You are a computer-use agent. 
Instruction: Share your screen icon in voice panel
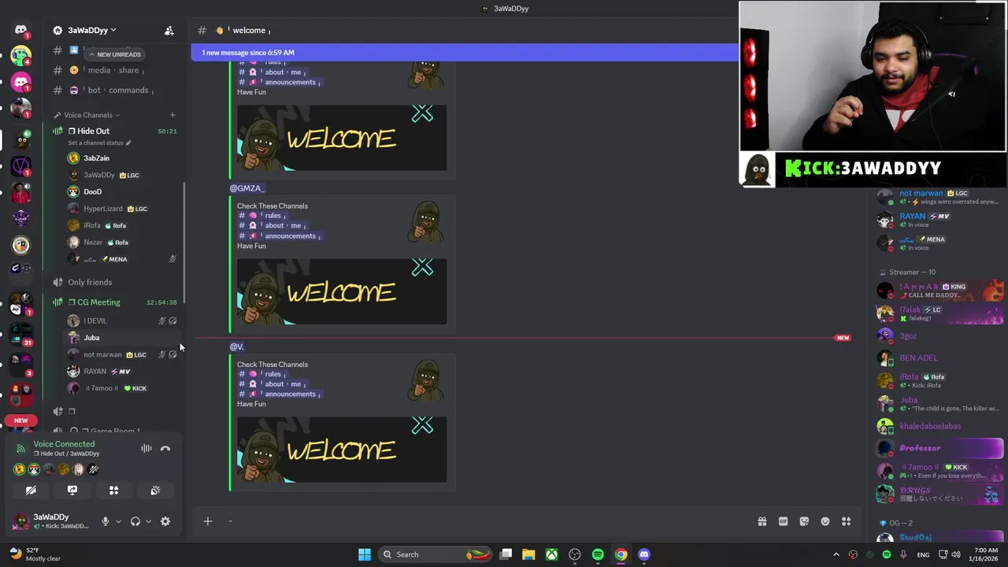[72, 490]
